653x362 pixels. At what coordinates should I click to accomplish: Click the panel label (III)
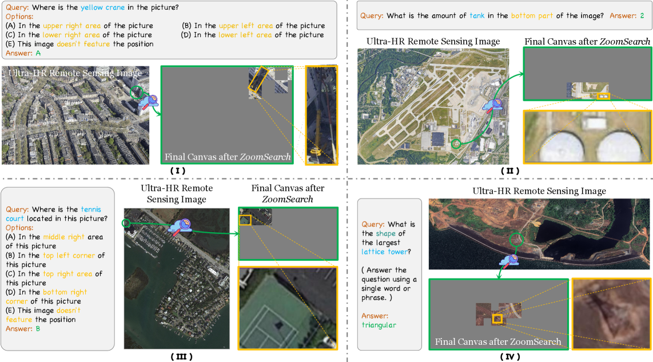(182, 357)
